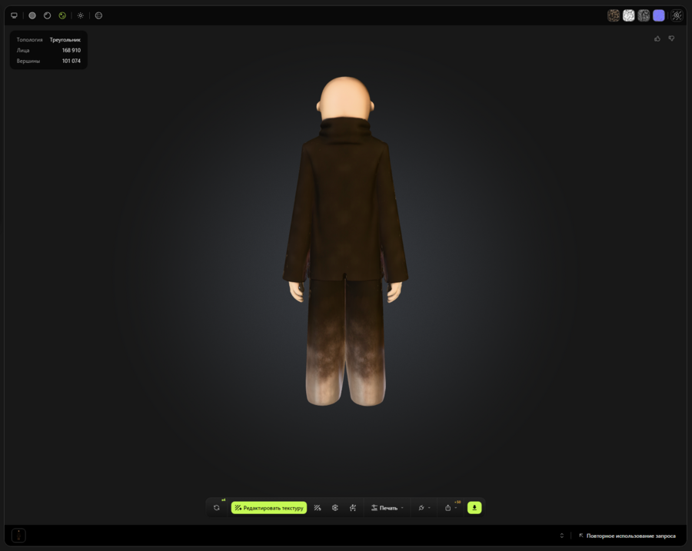Click the Треугольник topology value
The height and width of the screenshot is (551, 692).
click(65, 40)
